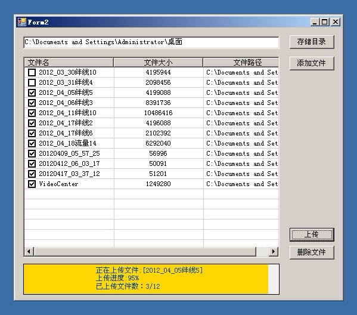Check the 2012_03_30绊线10 file checkbox
The height and width of the screenshot is (315, 357).
pyautogui.click(x=32, y=72)
